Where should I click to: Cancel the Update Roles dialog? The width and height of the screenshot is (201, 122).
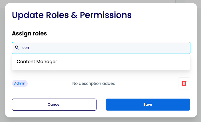(x=54, y=105)
